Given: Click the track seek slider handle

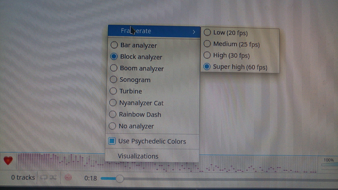Looking at the screenshot, I should tap(120, 179).
